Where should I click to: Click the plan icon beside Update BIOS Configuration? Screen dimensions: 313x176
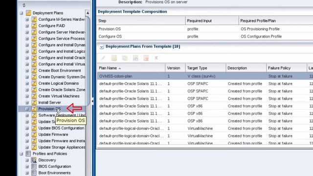34,128
